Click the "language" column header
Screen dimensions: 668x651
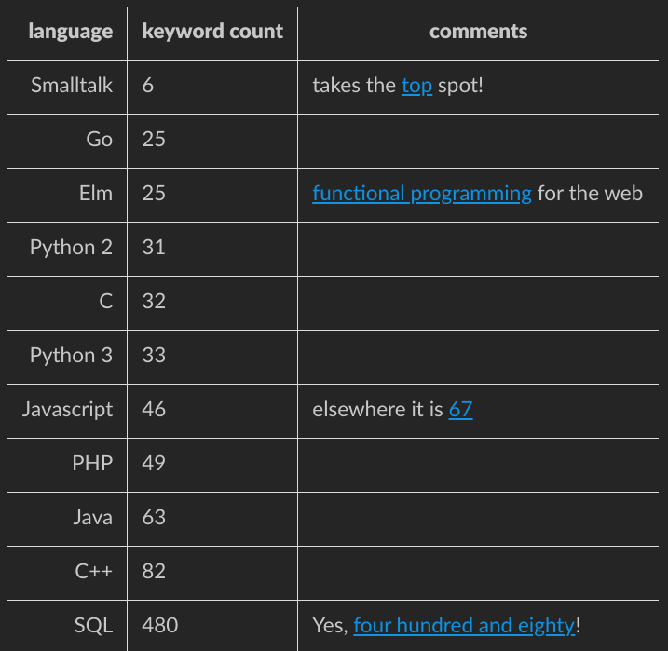point(71,32)
